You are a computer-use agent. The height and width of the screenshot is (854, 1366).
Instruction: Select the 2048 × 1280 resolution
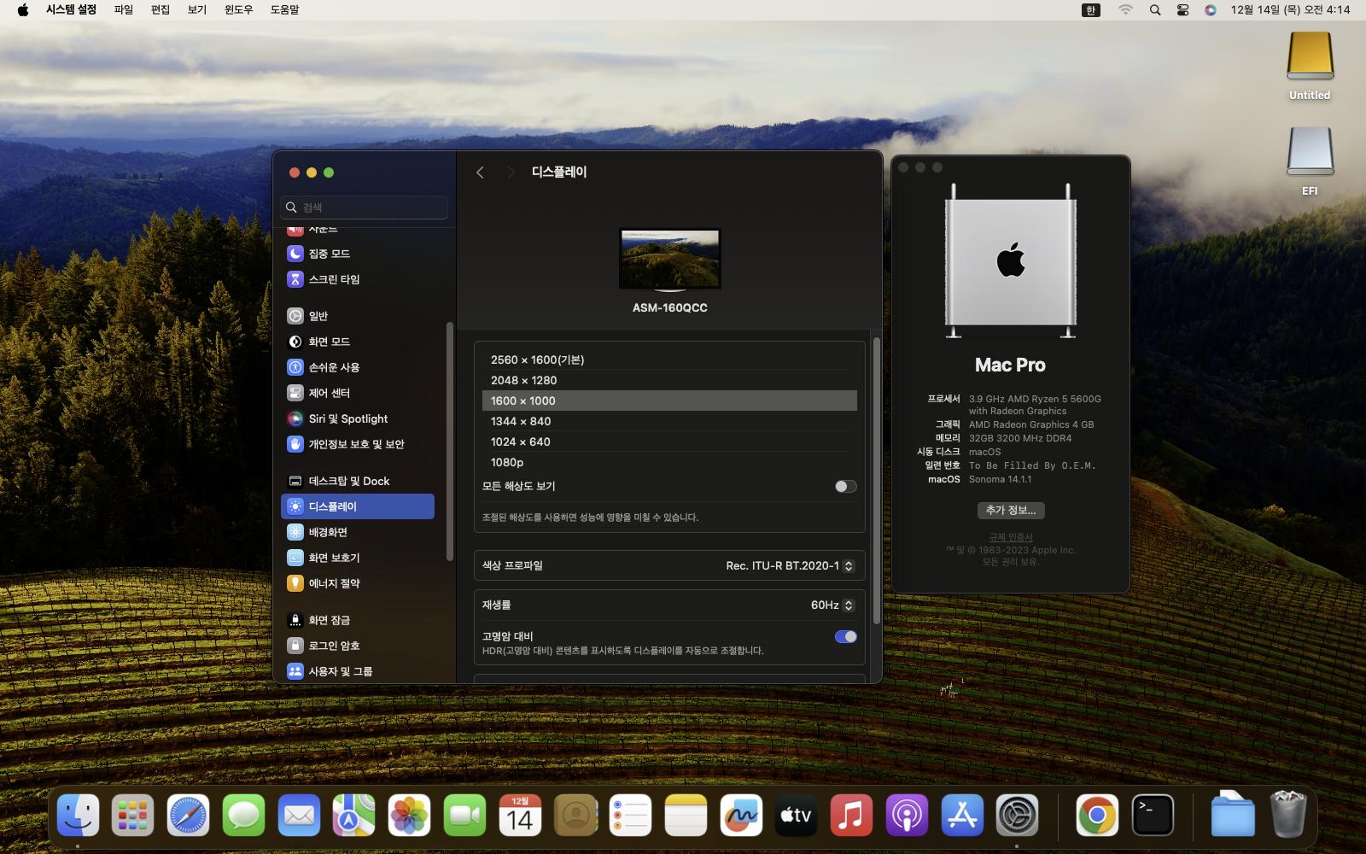(x=523, y=380)
